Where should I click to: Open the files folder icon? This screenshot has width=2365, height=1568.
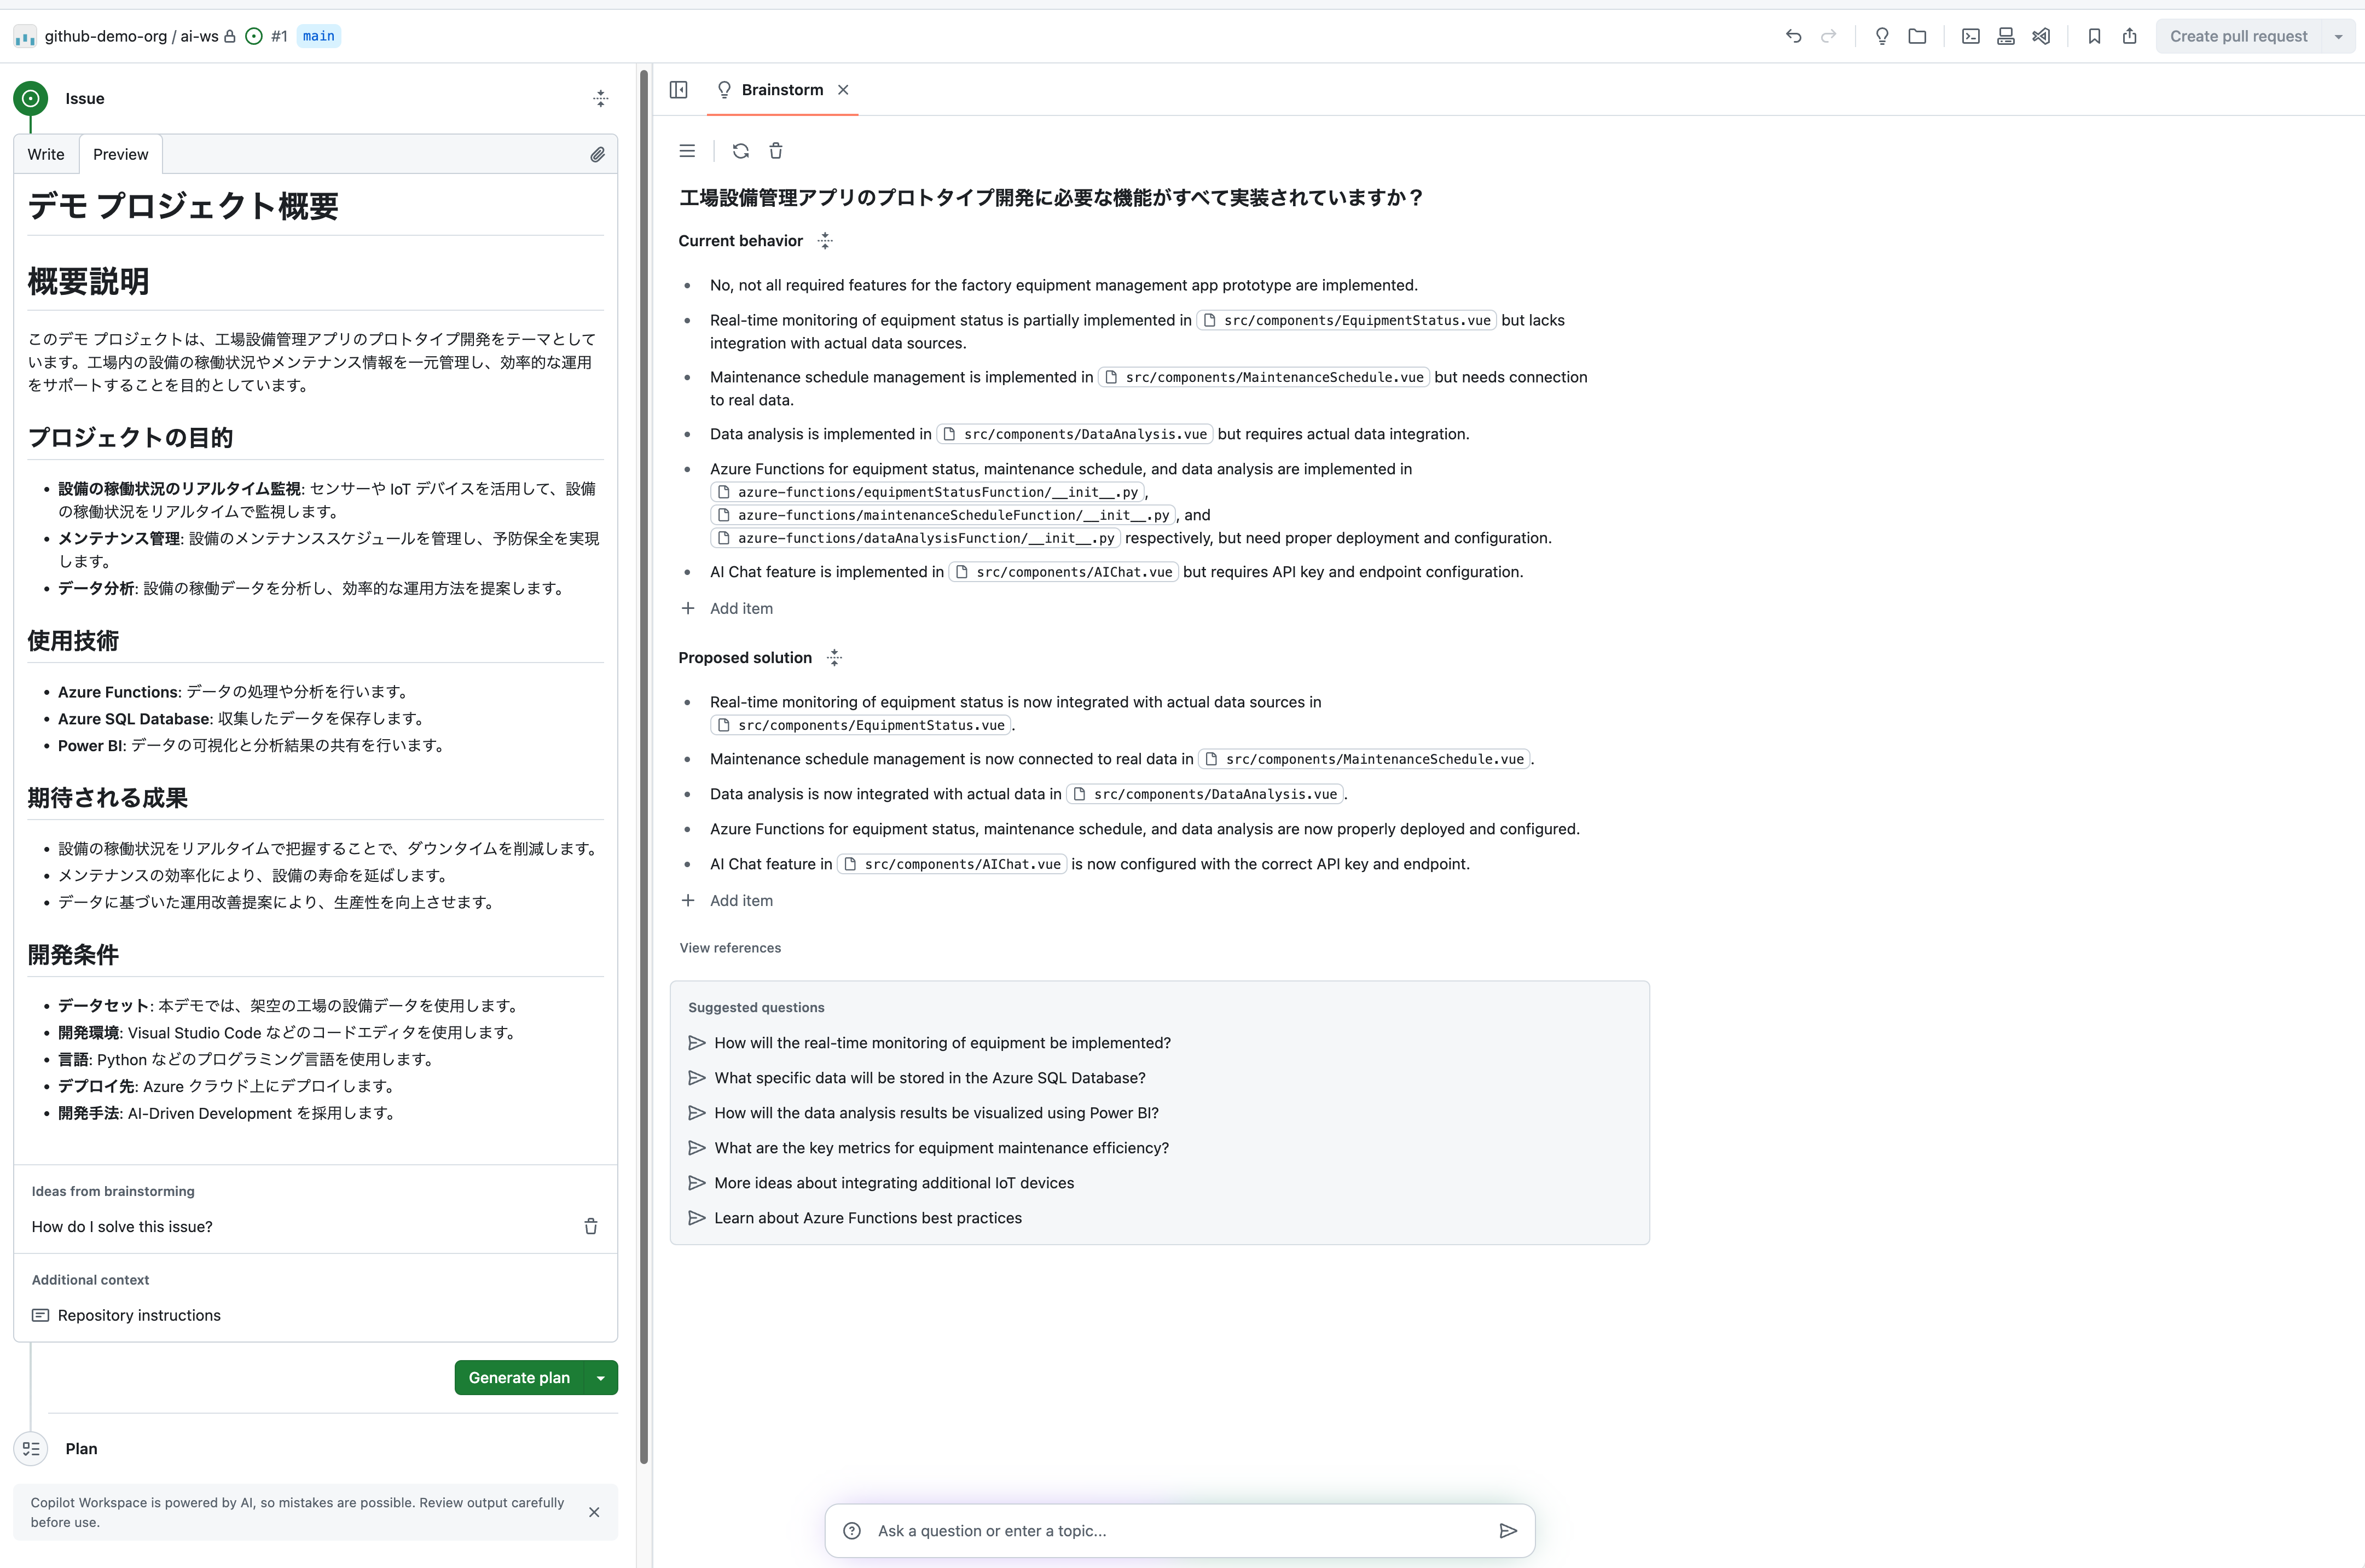pos(1917,36)
